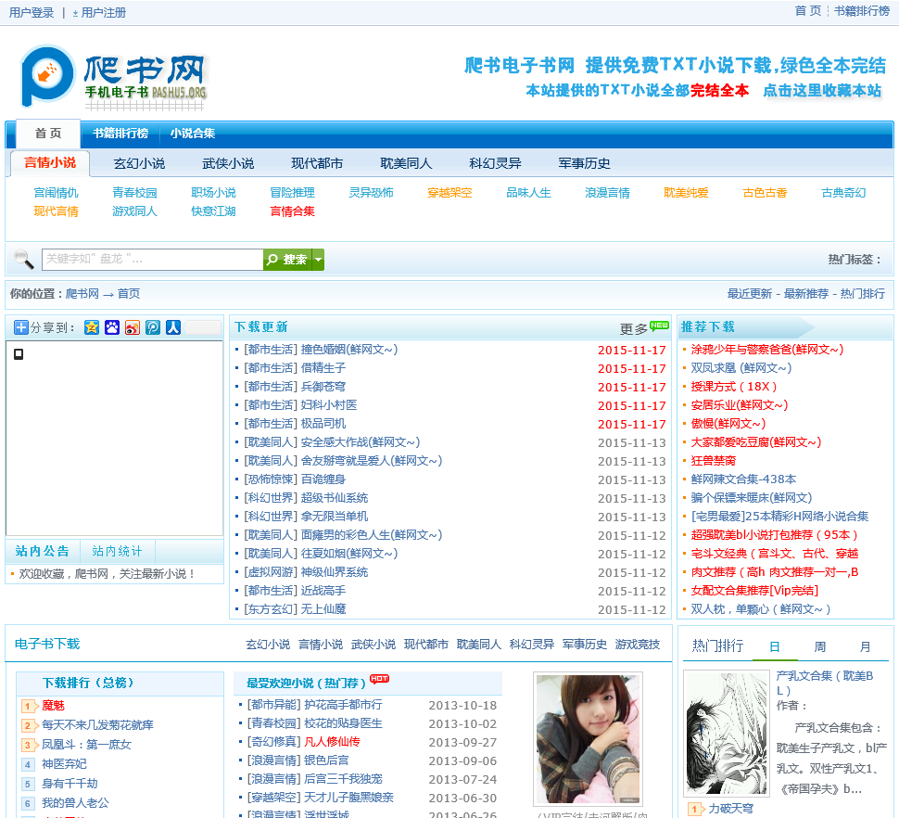Open the 穿越架空 subcategory
The height and width of the screenshot is (818, 899).
point(449,193)
